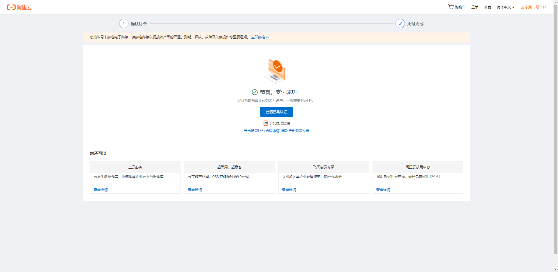Click the scrollbar down arrow
Viewport: 558px width, 272px height.
(555, 269)
